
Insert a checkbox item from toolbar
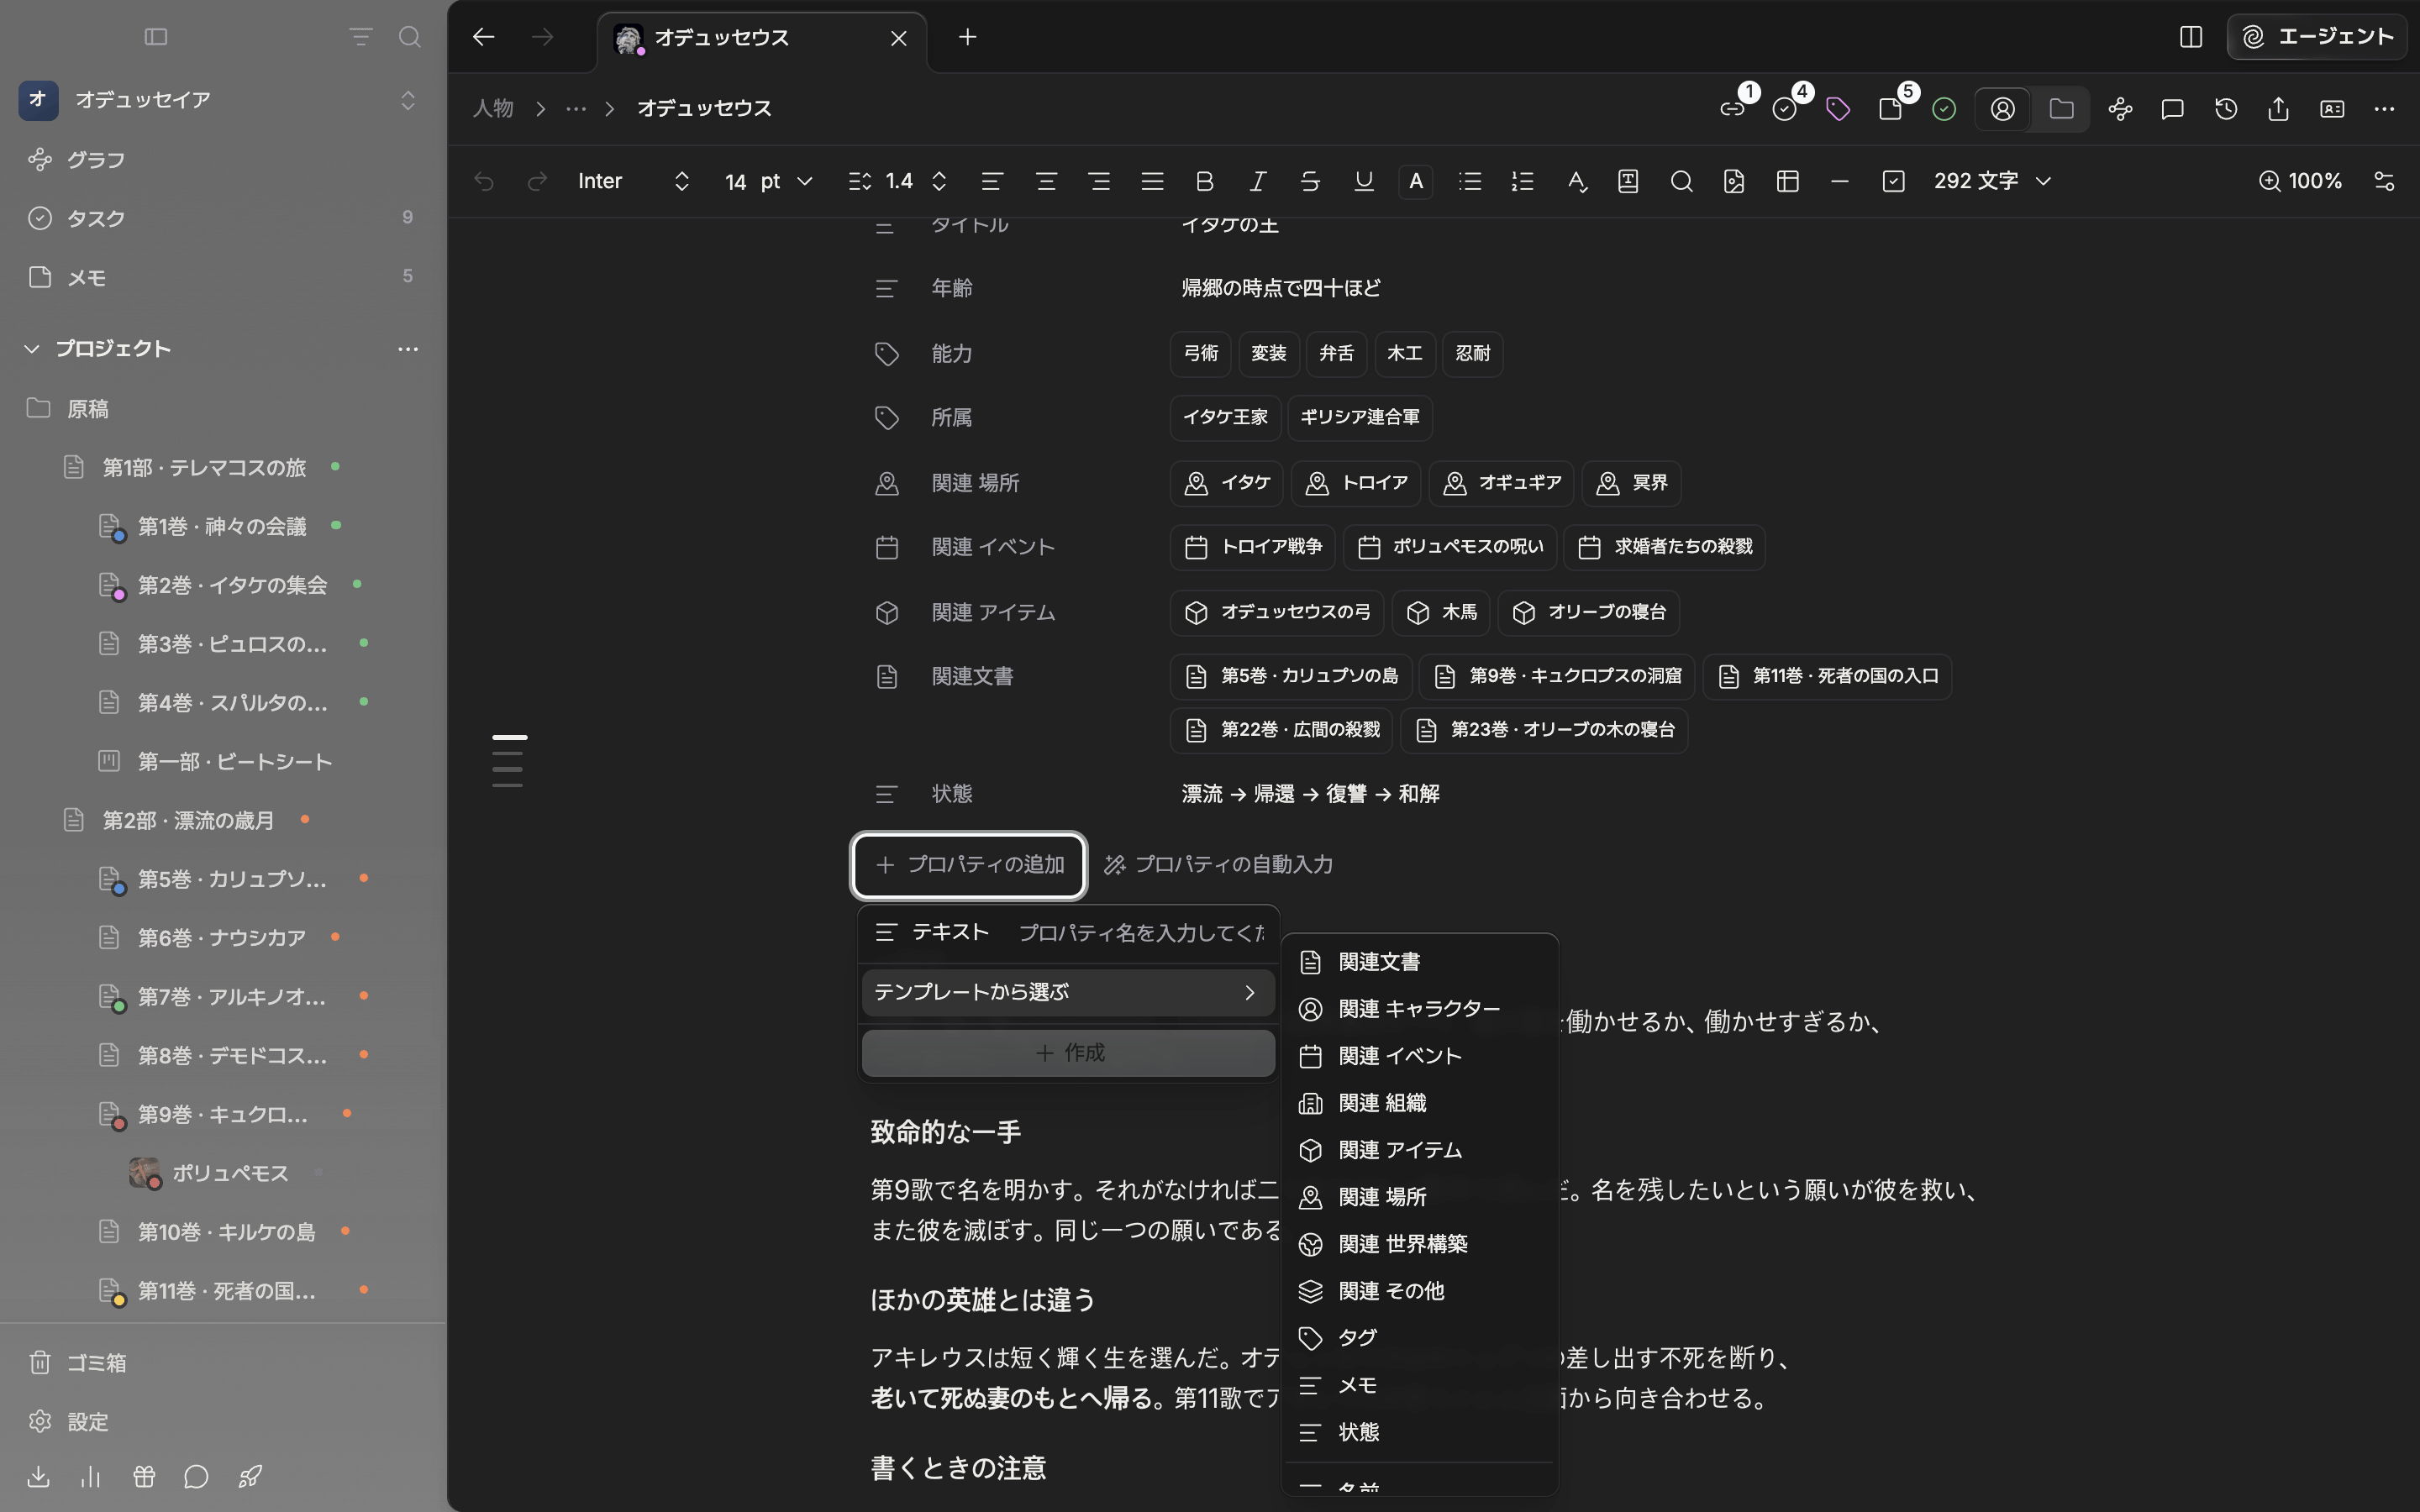click(x=1893, y=181)
